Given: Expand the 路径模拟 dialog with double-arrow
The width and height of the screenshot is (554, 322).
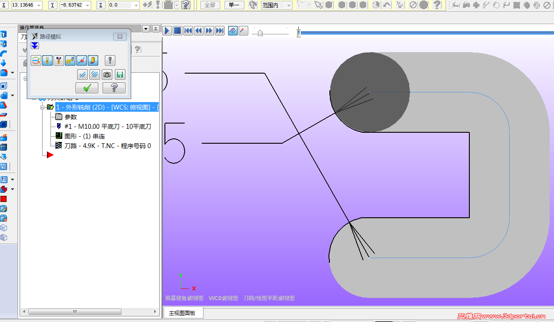Looking at the screenshot, I should point(35,46).
